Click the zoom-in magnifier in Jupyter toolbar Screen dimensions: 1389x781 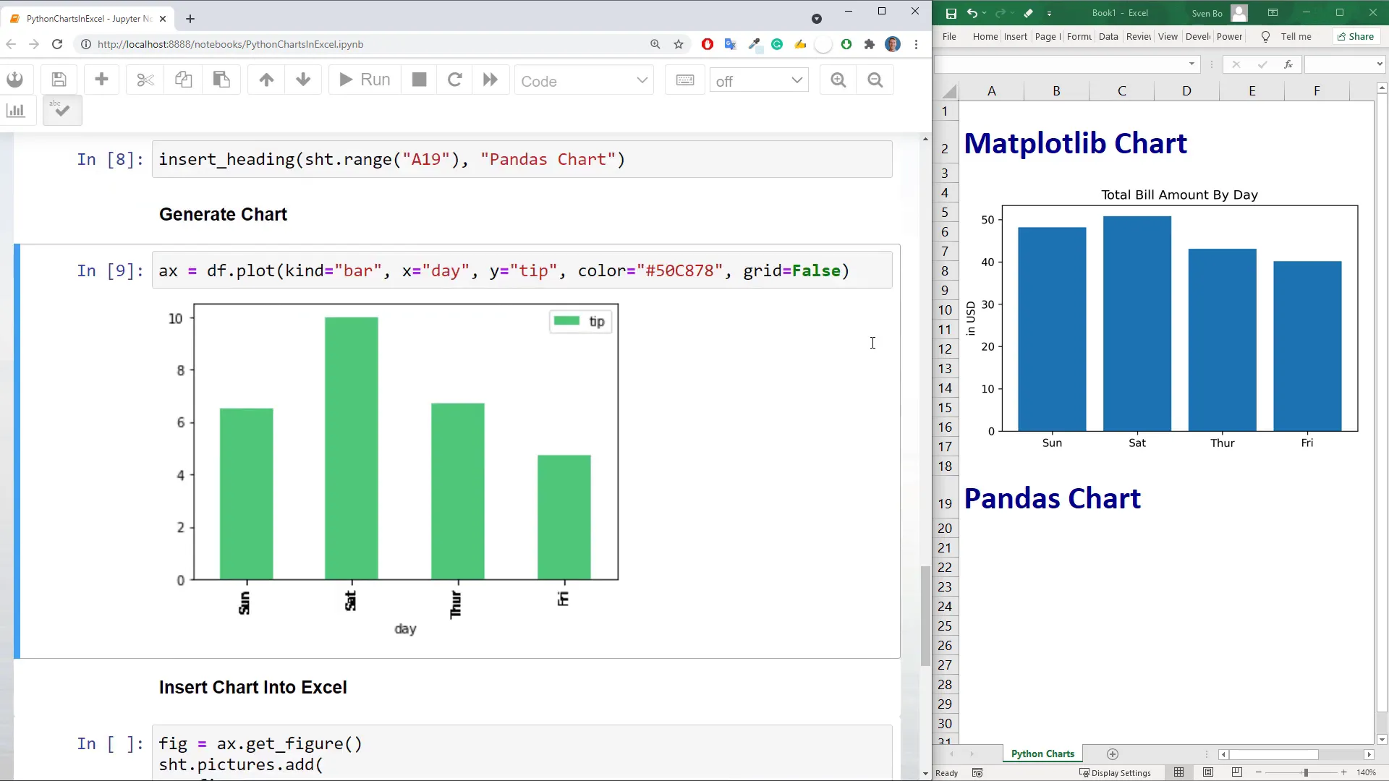pos(838,80)
